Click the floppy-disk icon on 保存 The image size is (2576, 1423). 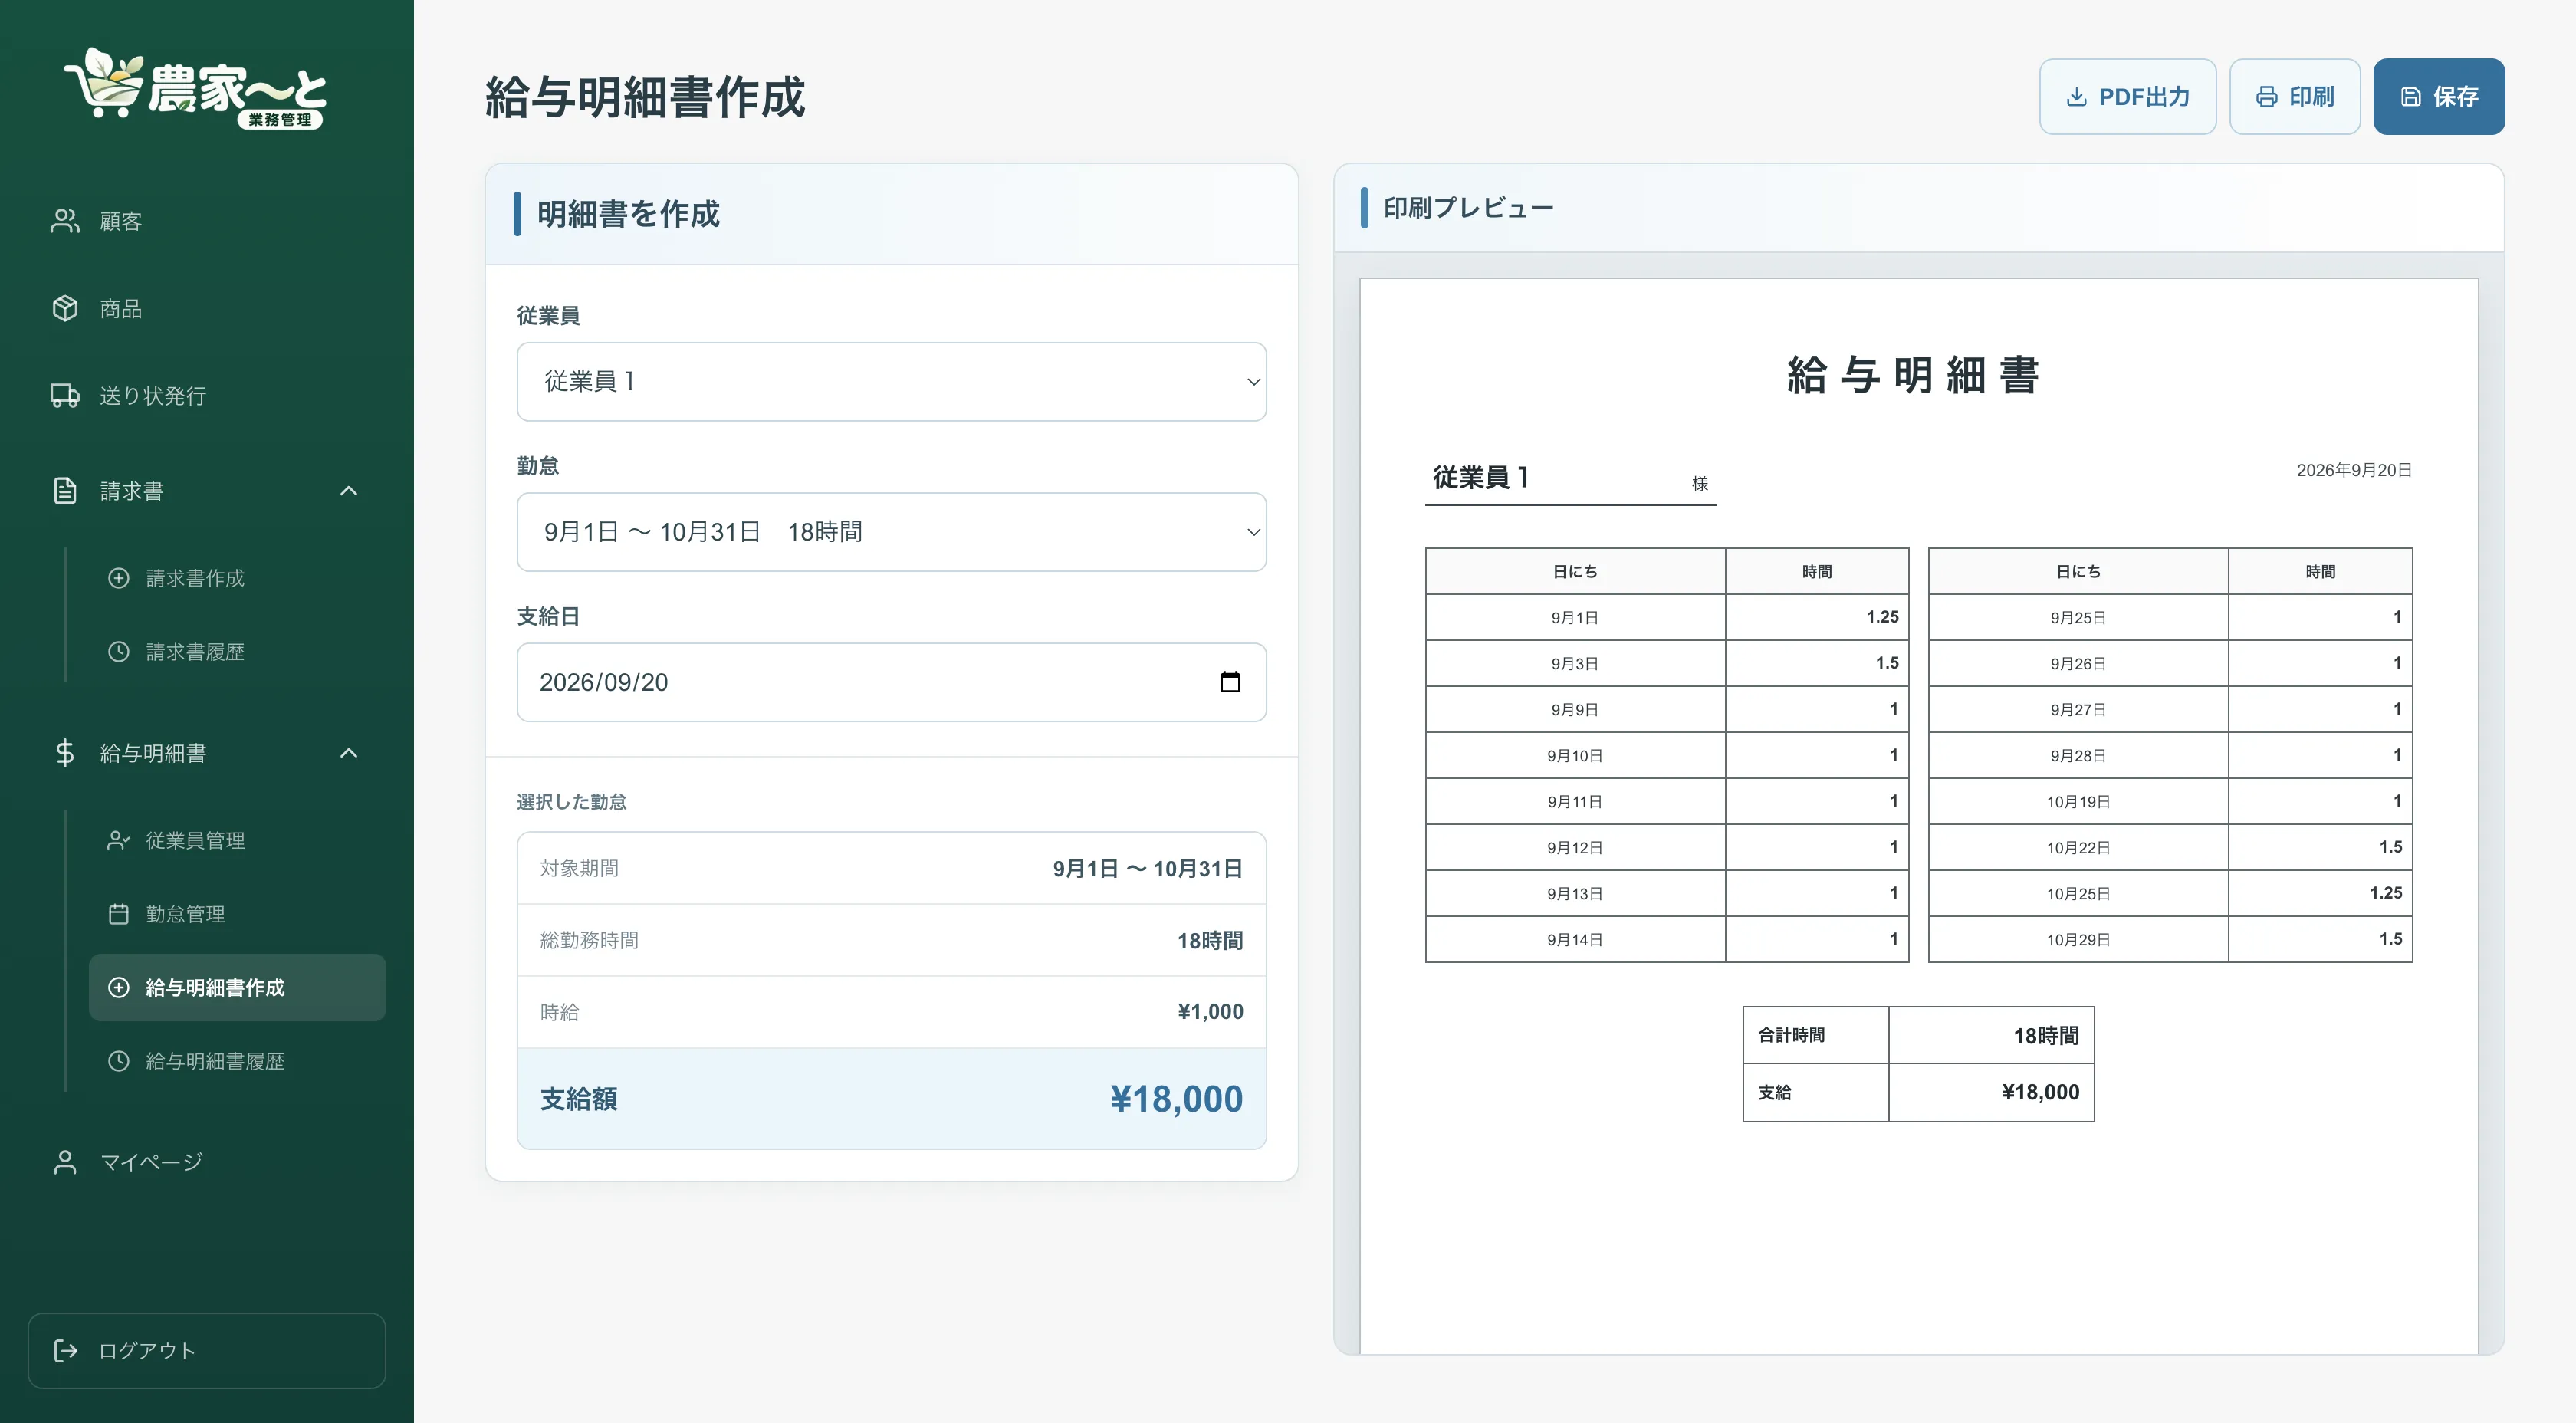(x=2411, y=97)
